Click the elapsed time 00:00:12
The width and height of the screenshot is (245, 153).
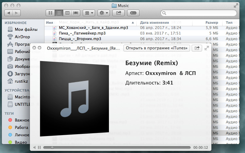pos(201,147)
